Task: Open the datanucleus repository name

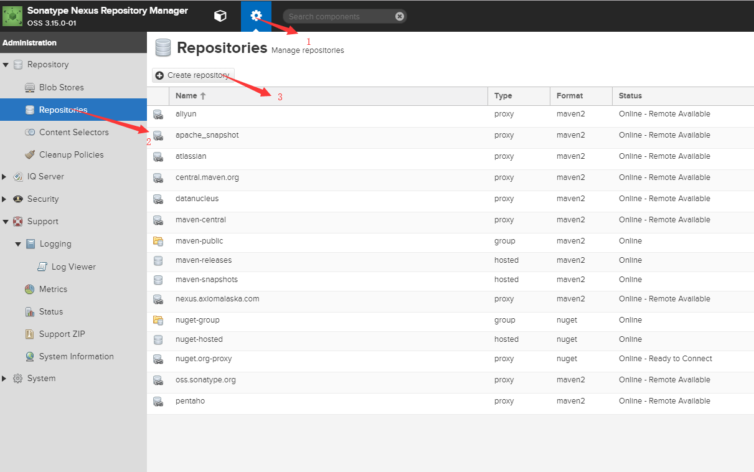Action: [x=197, y=199]
